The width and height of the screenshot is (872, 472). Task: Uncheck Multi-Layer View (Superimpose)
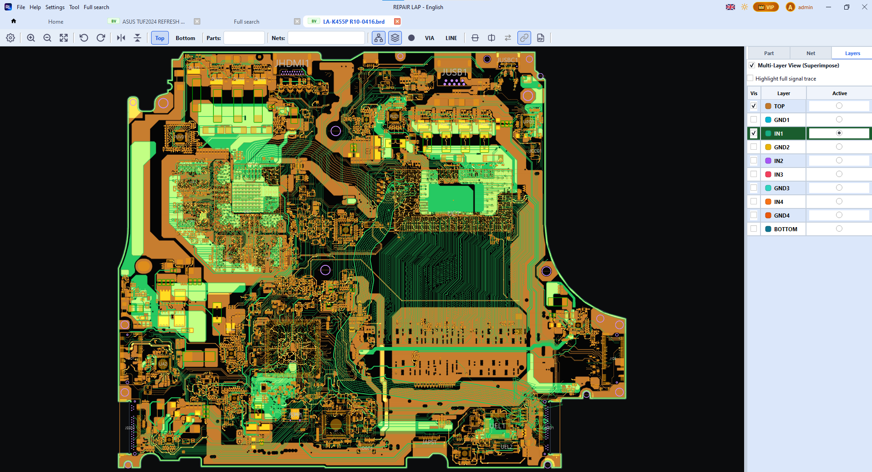[x=752, y=66]
